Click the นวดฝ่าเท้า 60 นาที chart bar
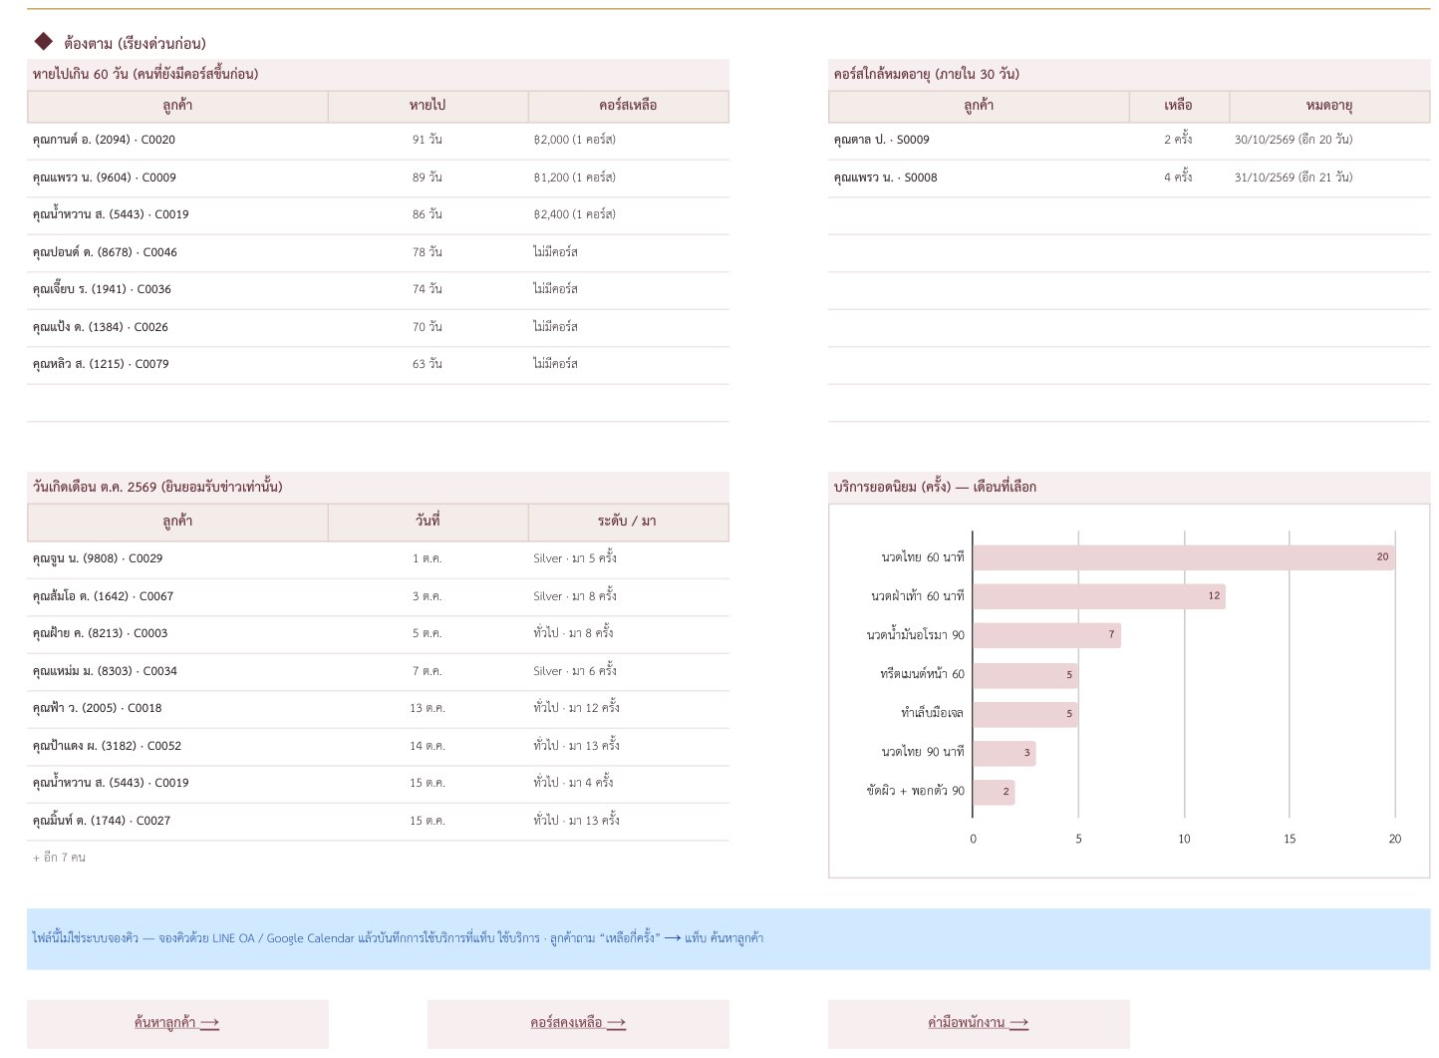This screenshot has width=1439, height=1058. point(1099,596)
